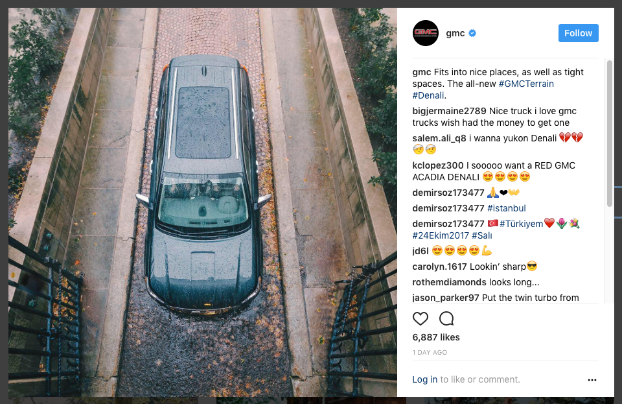The image size is (622, 404).
Task: Open the #GMCTerrain hashtag
Action: 526,84
